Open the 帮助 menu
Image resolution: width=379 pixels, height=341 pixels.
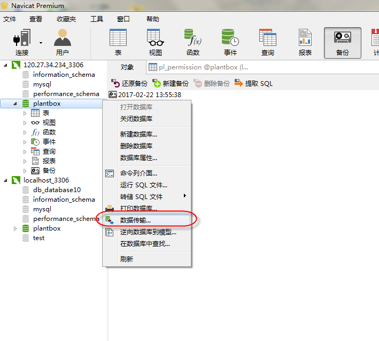(x=153, y=19)
